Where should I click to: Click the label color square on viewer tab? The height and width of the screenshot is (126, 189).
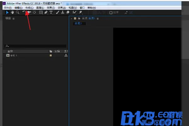pyautogui.click(x=75, y=18)
